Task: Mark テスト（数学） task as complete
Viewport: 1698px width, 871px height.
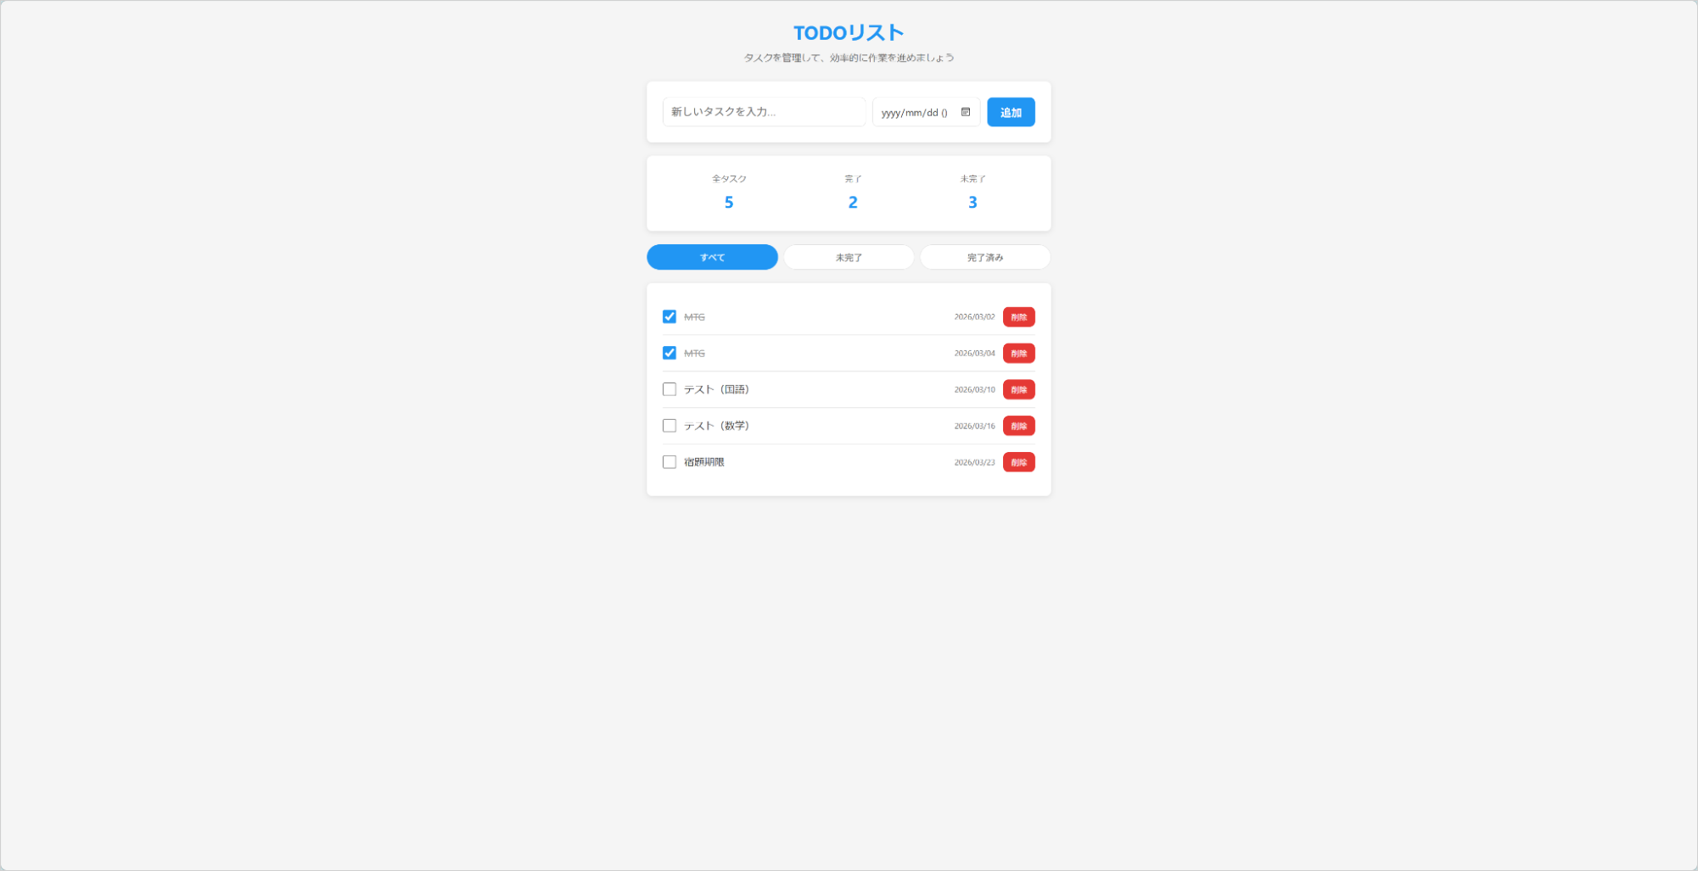Action: (x=670, y=426)
